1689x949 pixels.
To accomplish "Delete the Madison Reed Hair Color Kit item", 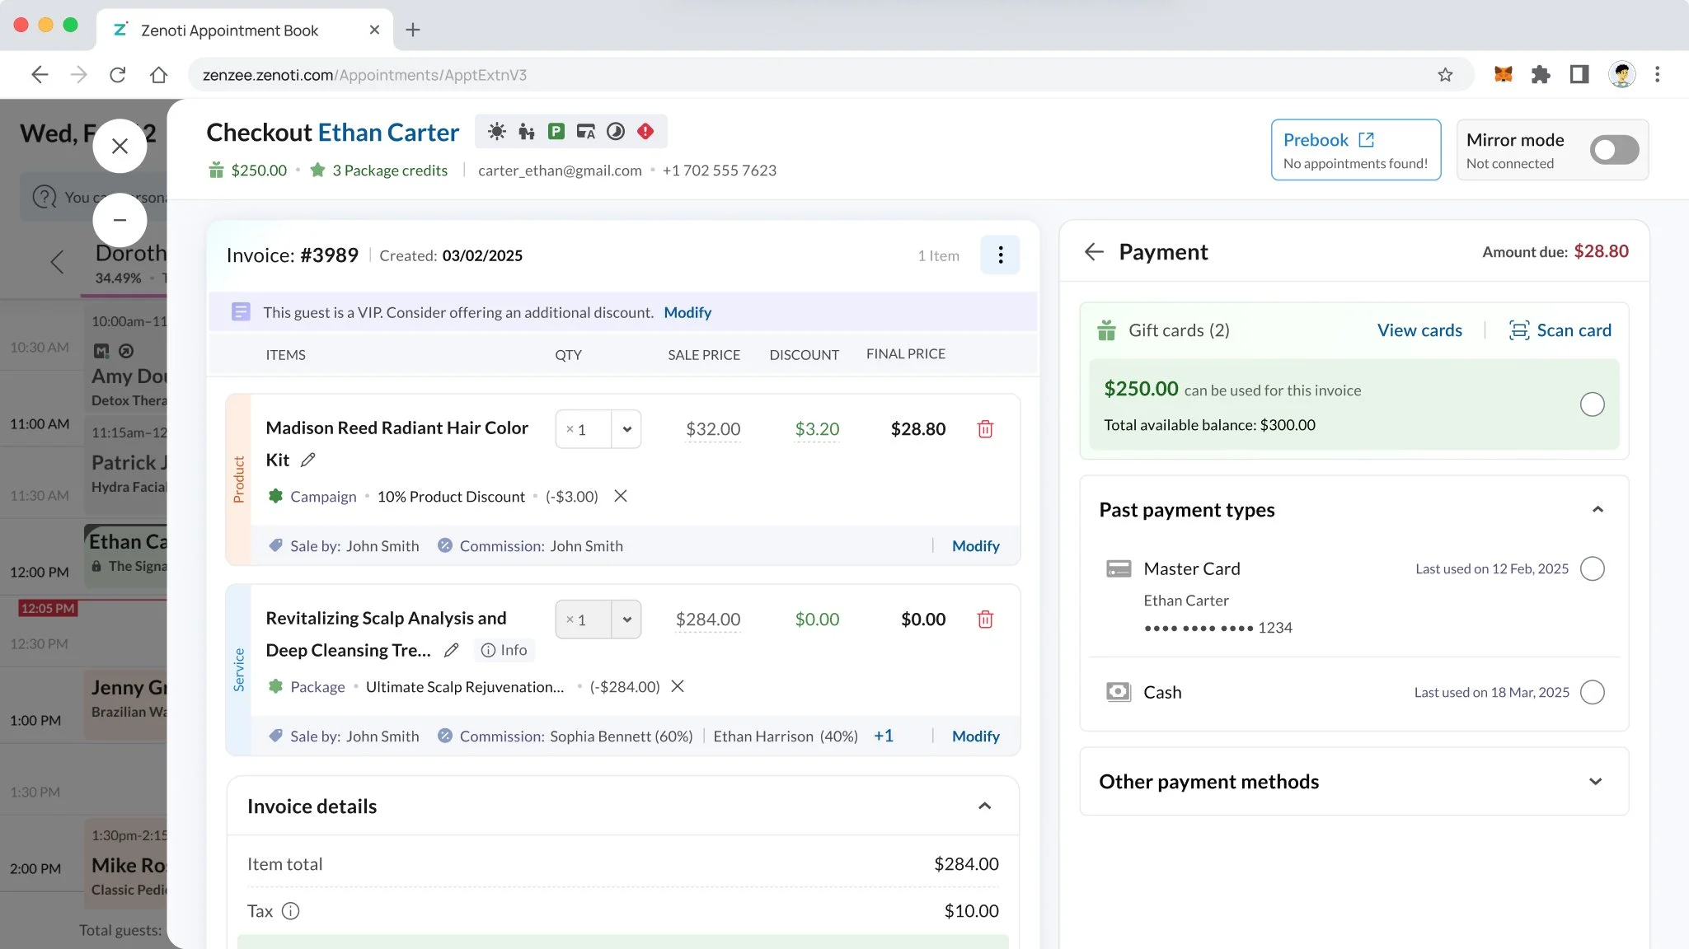I will [985, 429].
